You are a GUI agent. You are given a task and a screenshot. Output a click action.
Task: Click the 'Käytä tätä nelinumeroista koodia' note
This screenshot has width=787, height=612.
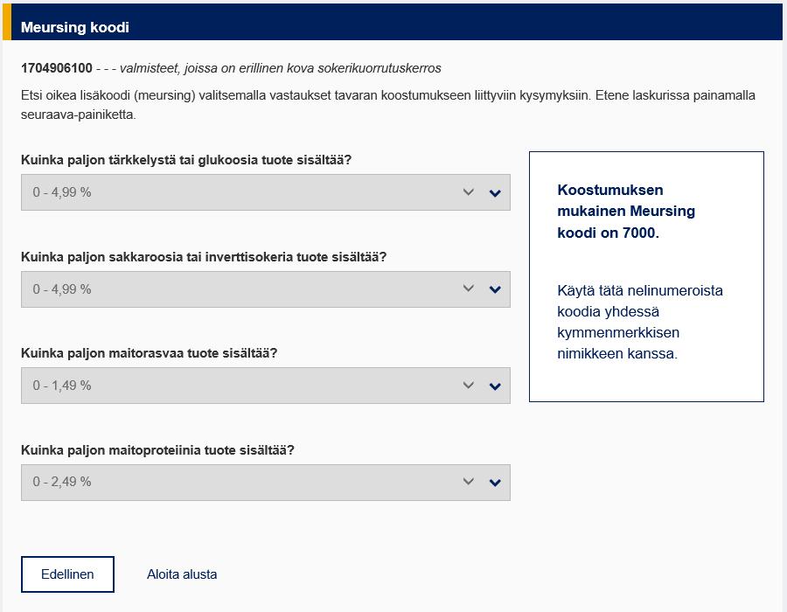click(640, 322)
